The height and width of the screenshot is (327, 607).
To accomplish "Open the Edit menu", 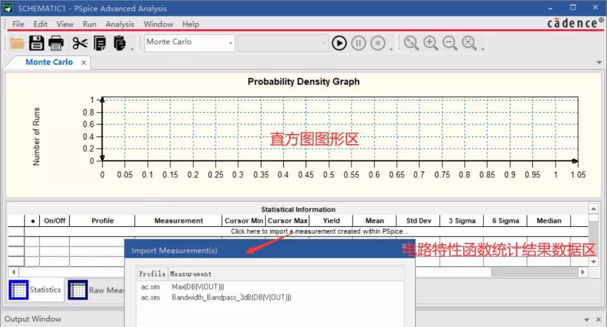I will click(40, 24).
